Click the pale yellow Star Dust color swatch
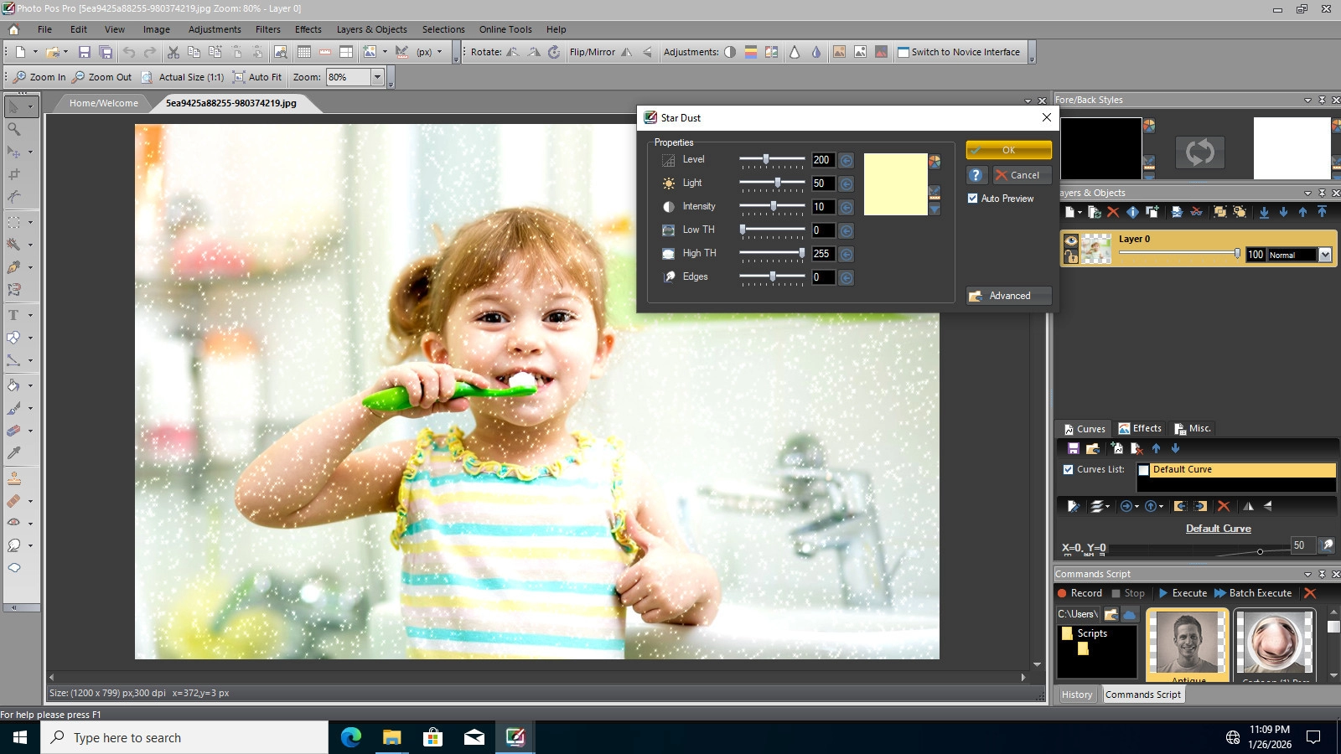The image size is (1341, 754). (895, 184)
